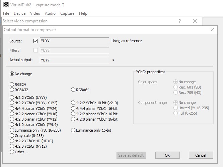223x167 pixels.
Task: Open the Video menu
Action: [35, 13]
